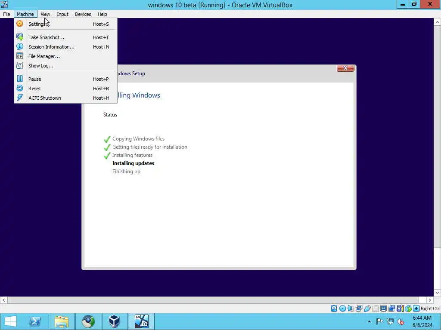The height and width of the screenshot is (330, 441).
Task: Click horizontal scrollbar right arrow
Action: (x=430, y=300)
